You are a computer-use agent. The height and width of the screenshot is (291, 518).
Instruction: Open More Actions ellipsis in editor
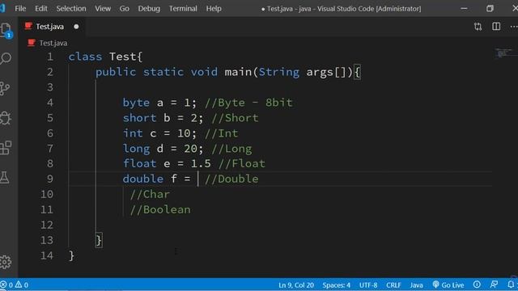pyautogui.click(x=514, y=27)
